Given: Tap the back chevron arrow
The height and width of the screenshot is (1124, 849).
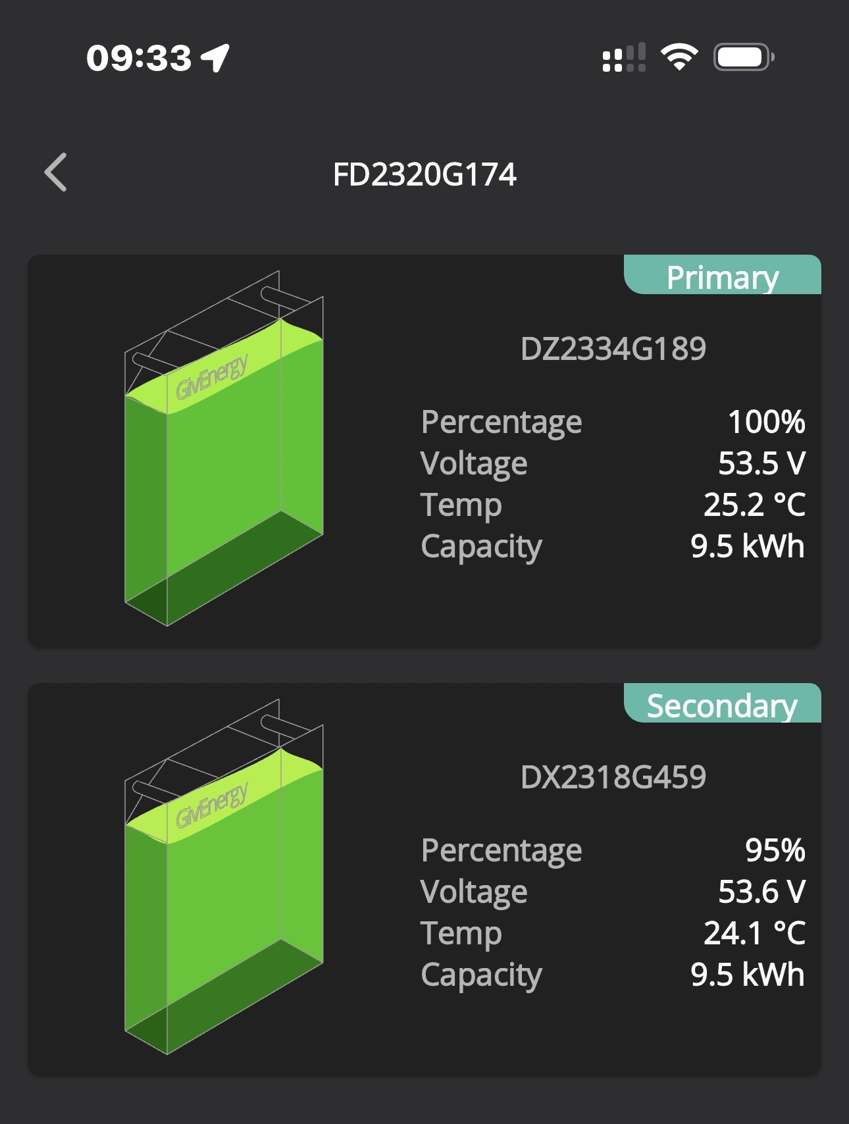Looking at the screenshot, I should (x=55, y=172).
